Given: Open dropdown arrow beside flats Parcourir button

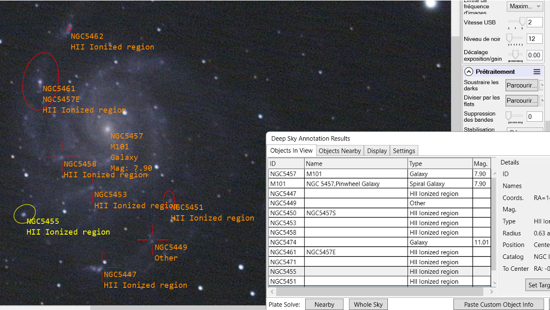Looking at the screenshot, I should coord(541,101).
